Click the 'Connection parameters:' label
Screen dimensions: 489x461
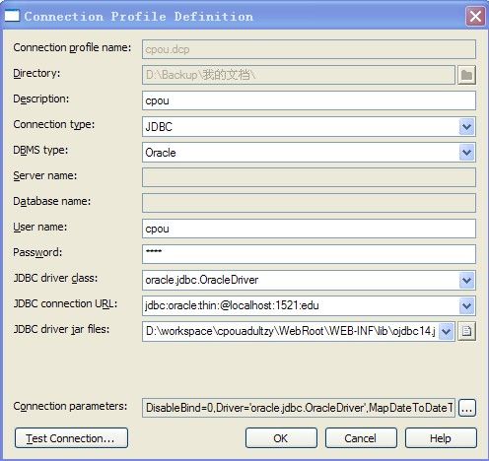(x=70, y=406)
